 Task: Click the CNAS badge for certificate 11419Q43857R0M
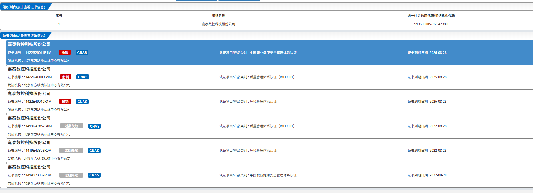(x=95, y=126)
